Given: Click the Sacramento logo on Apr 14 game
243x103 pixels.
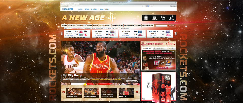Looking at the screenshot, I should (x=168, y=32).
